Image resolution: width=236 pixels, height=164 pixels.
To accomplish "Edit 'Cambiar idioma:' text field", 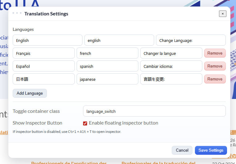I will (171, 66).
